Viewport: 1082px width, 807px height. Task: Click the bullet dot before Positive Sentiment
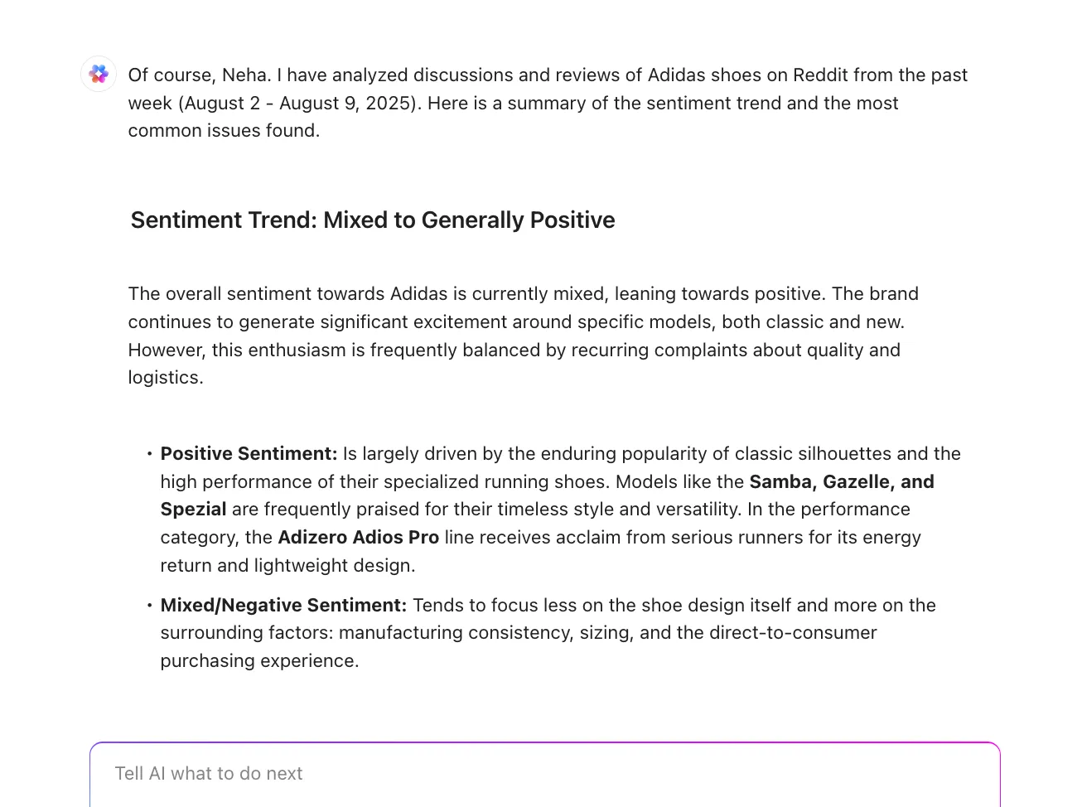[149, 454]
